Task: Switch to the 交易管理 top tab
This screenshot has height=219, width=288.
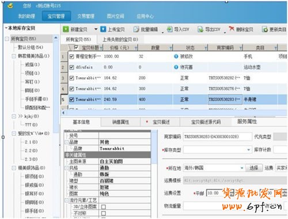Action: point(86,16)
